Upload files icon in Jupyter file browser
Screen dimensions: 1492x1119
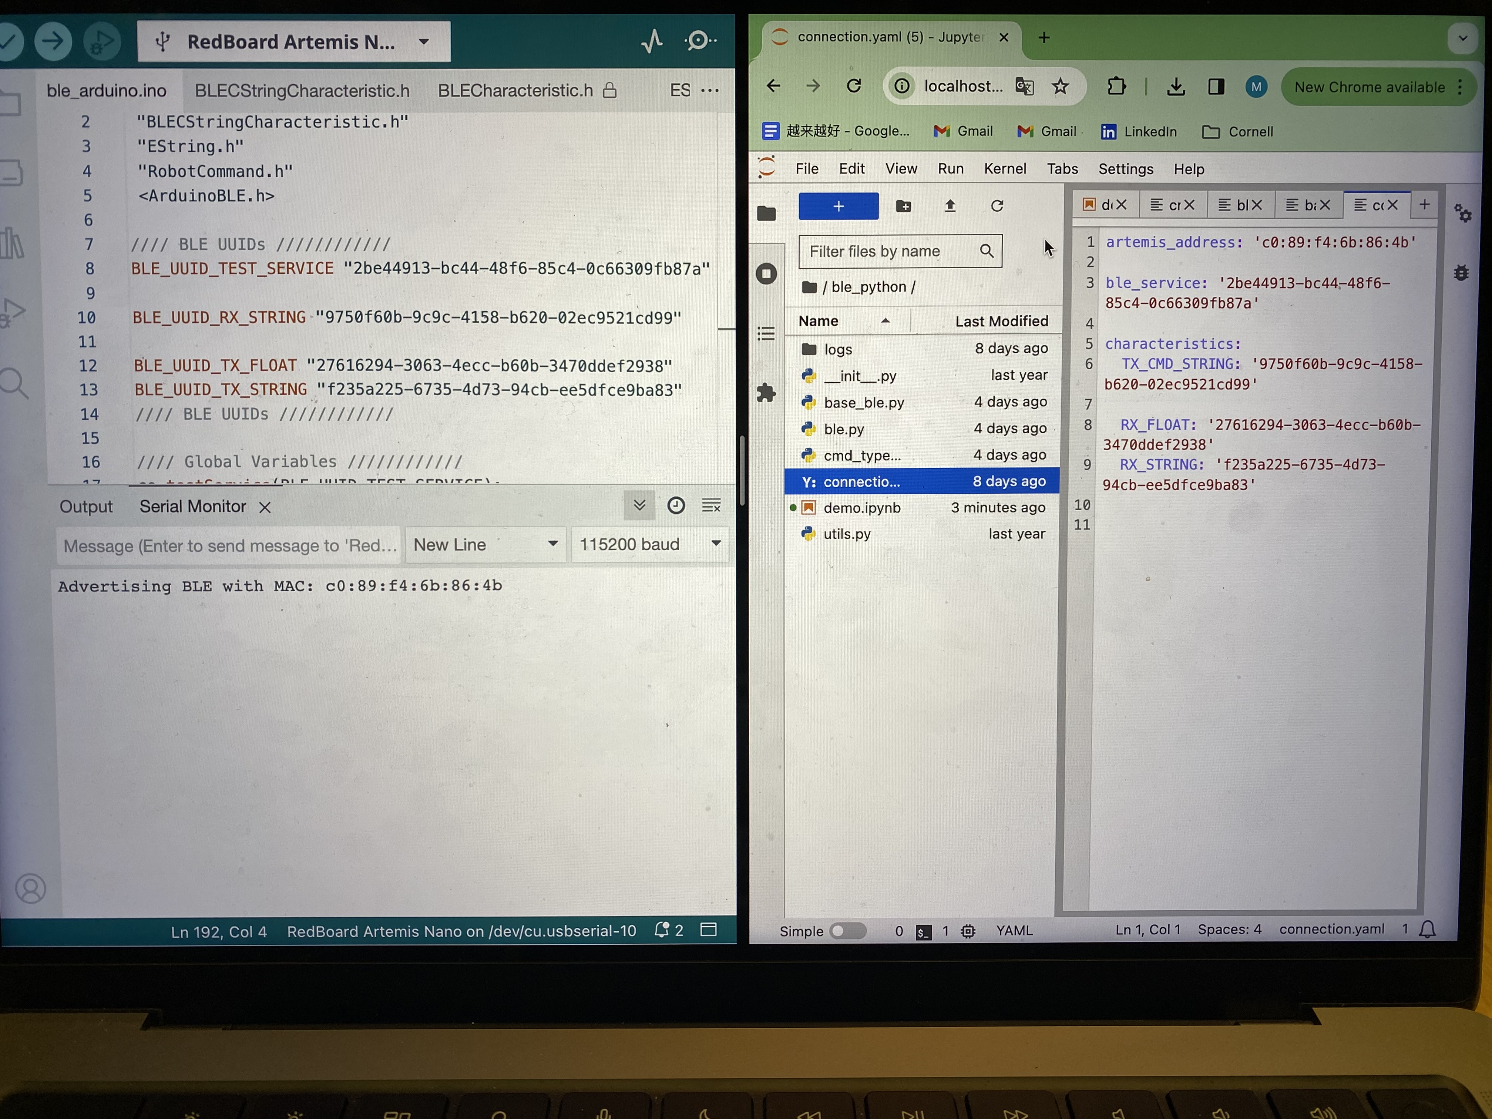coord(950,206)
